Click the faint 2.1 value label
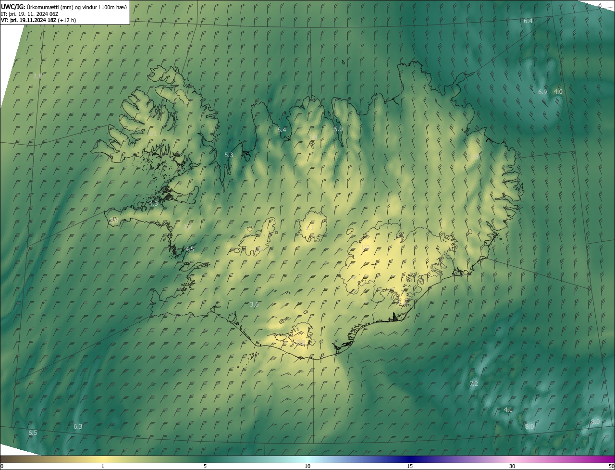This screenshot has height=470, width=615. point(154,133)
